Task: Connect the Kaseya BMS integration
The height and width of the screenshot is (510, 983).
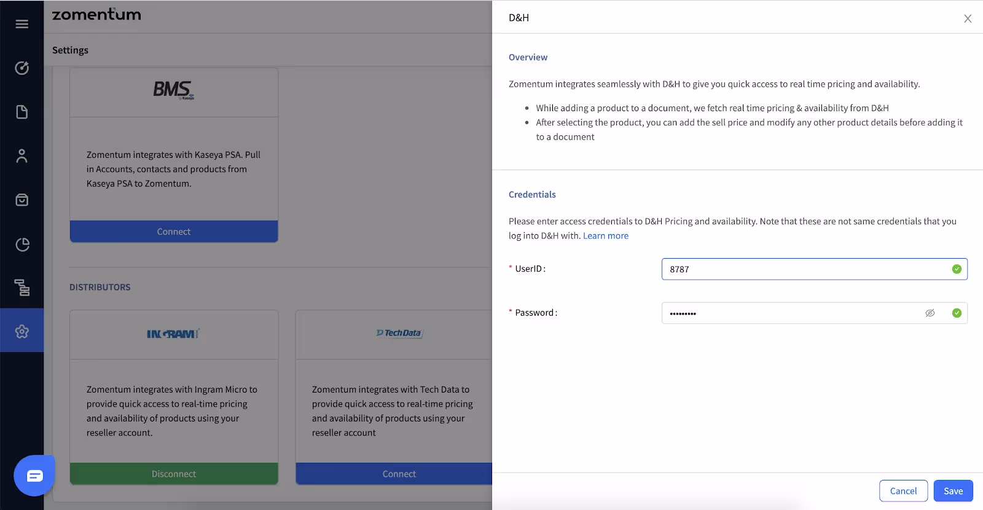Action: [x=174, y=232]
